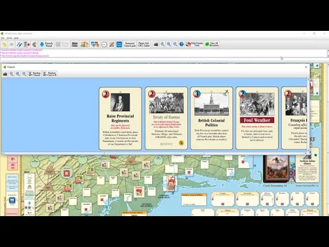Screen dimensions: 329x247
Task: Open Removed Units/Cards window
Action: pyautogui.click(x=130, y=44)
